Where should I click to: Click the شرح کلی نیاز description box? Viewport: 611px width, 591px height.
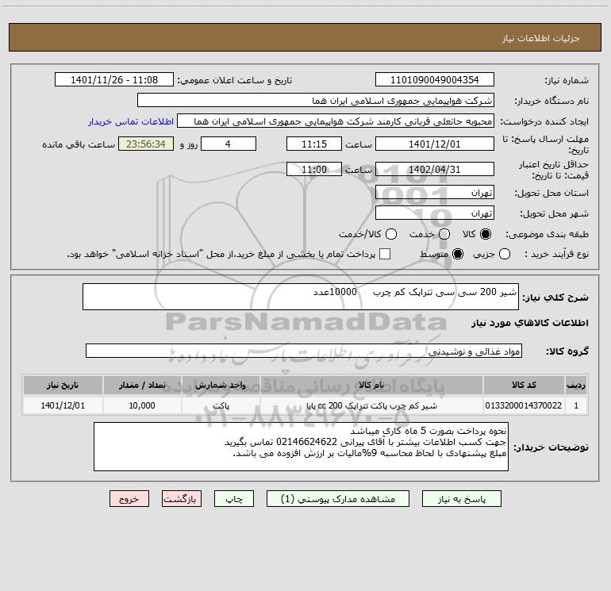click(301, 297)
